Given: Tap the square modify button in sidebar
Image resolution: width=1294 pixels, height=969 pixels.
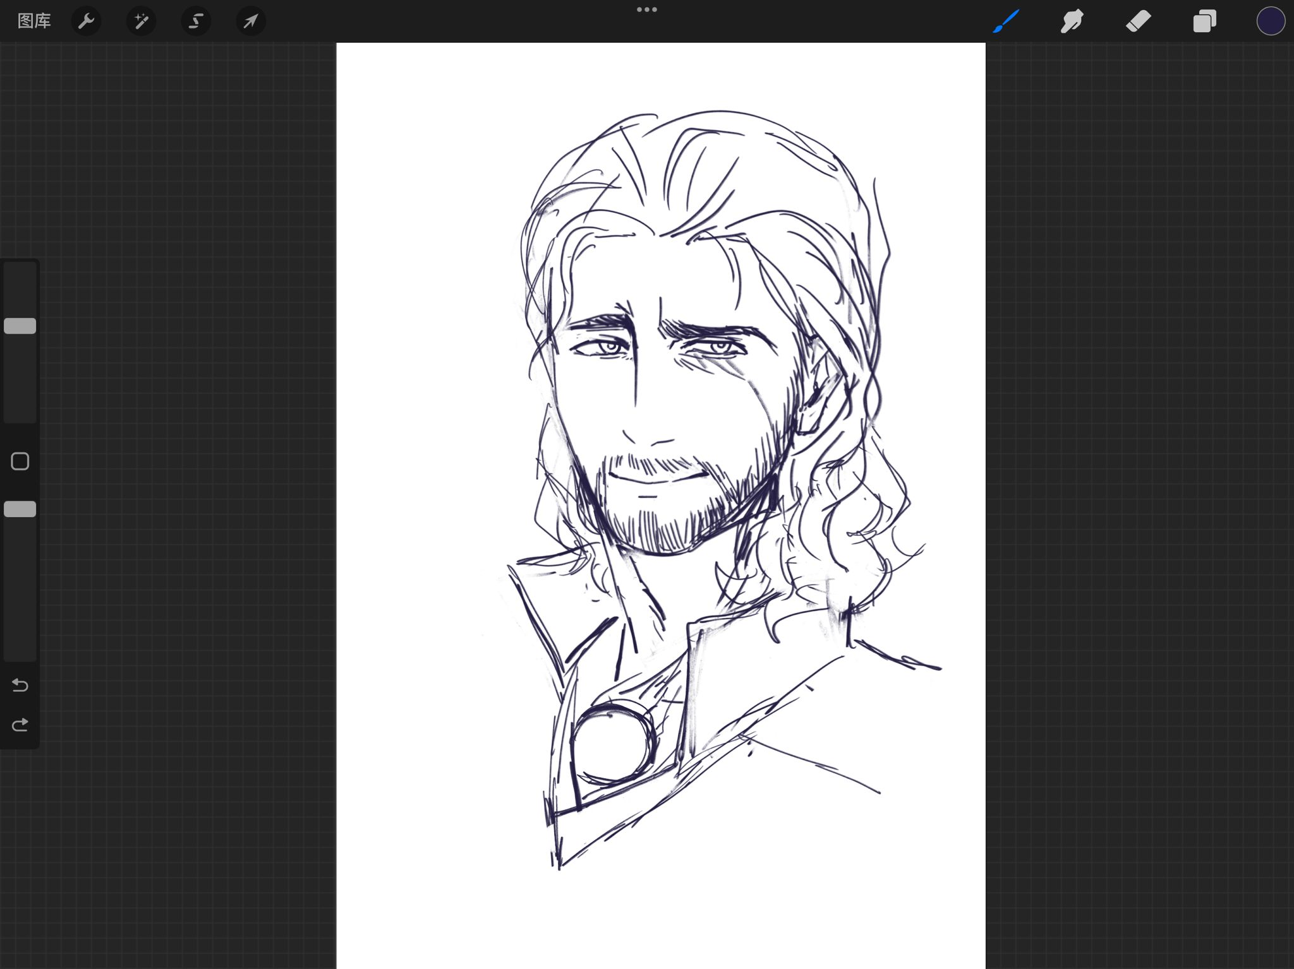Looking at the screenshot, I should pos(20,461).
